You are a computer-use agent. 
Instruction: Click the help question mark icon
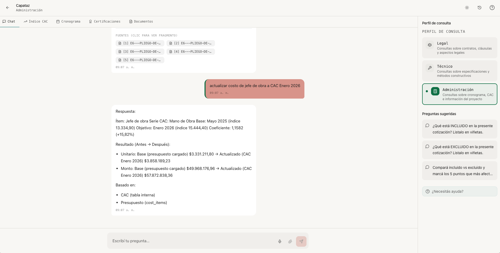[x=492, y=8]
